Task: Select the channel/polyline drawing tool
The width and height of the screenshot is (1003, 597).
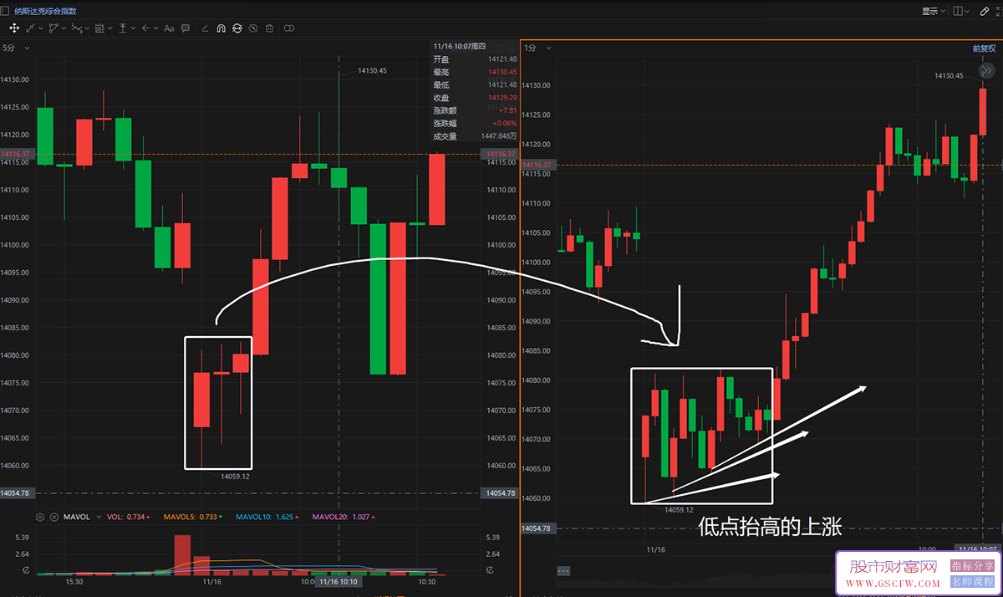Action: tap(53, 28)
